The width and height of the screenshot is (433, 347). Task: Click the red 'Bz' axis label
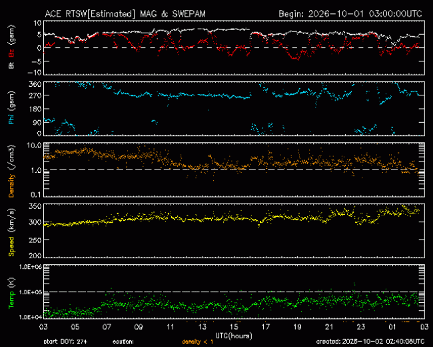tap(11, 53)
